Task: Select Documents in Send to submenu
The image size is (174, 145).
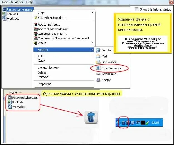Action: coord(109,62)
